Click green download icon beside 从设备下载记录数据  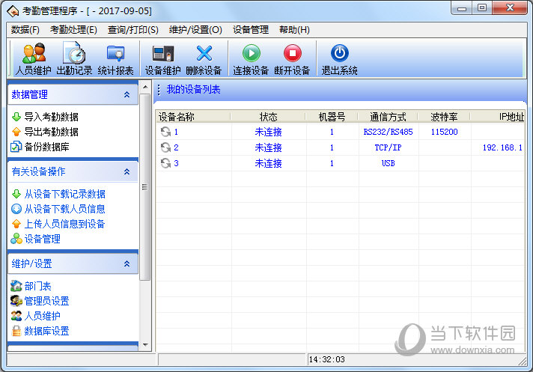click(x=16, y=194)
